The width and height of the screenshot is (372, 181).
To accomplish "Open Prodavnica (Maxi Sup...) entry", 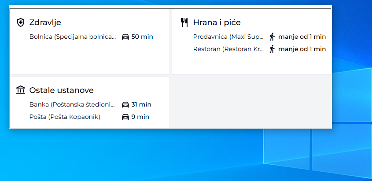I will [x=228, y=37].
